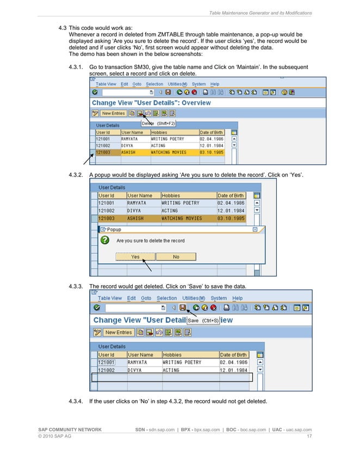This screenshot has width=347, height=449.
Task: Click Display/Change pencil icon in step 4.3.3 screenshot
Action: point(97,333)
